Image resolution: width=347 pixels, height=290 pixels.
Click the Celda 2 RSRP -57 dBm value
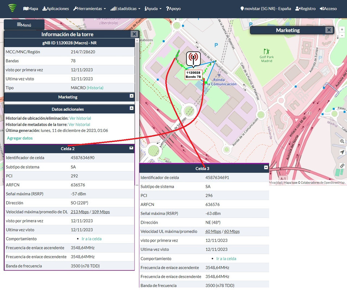79,194
